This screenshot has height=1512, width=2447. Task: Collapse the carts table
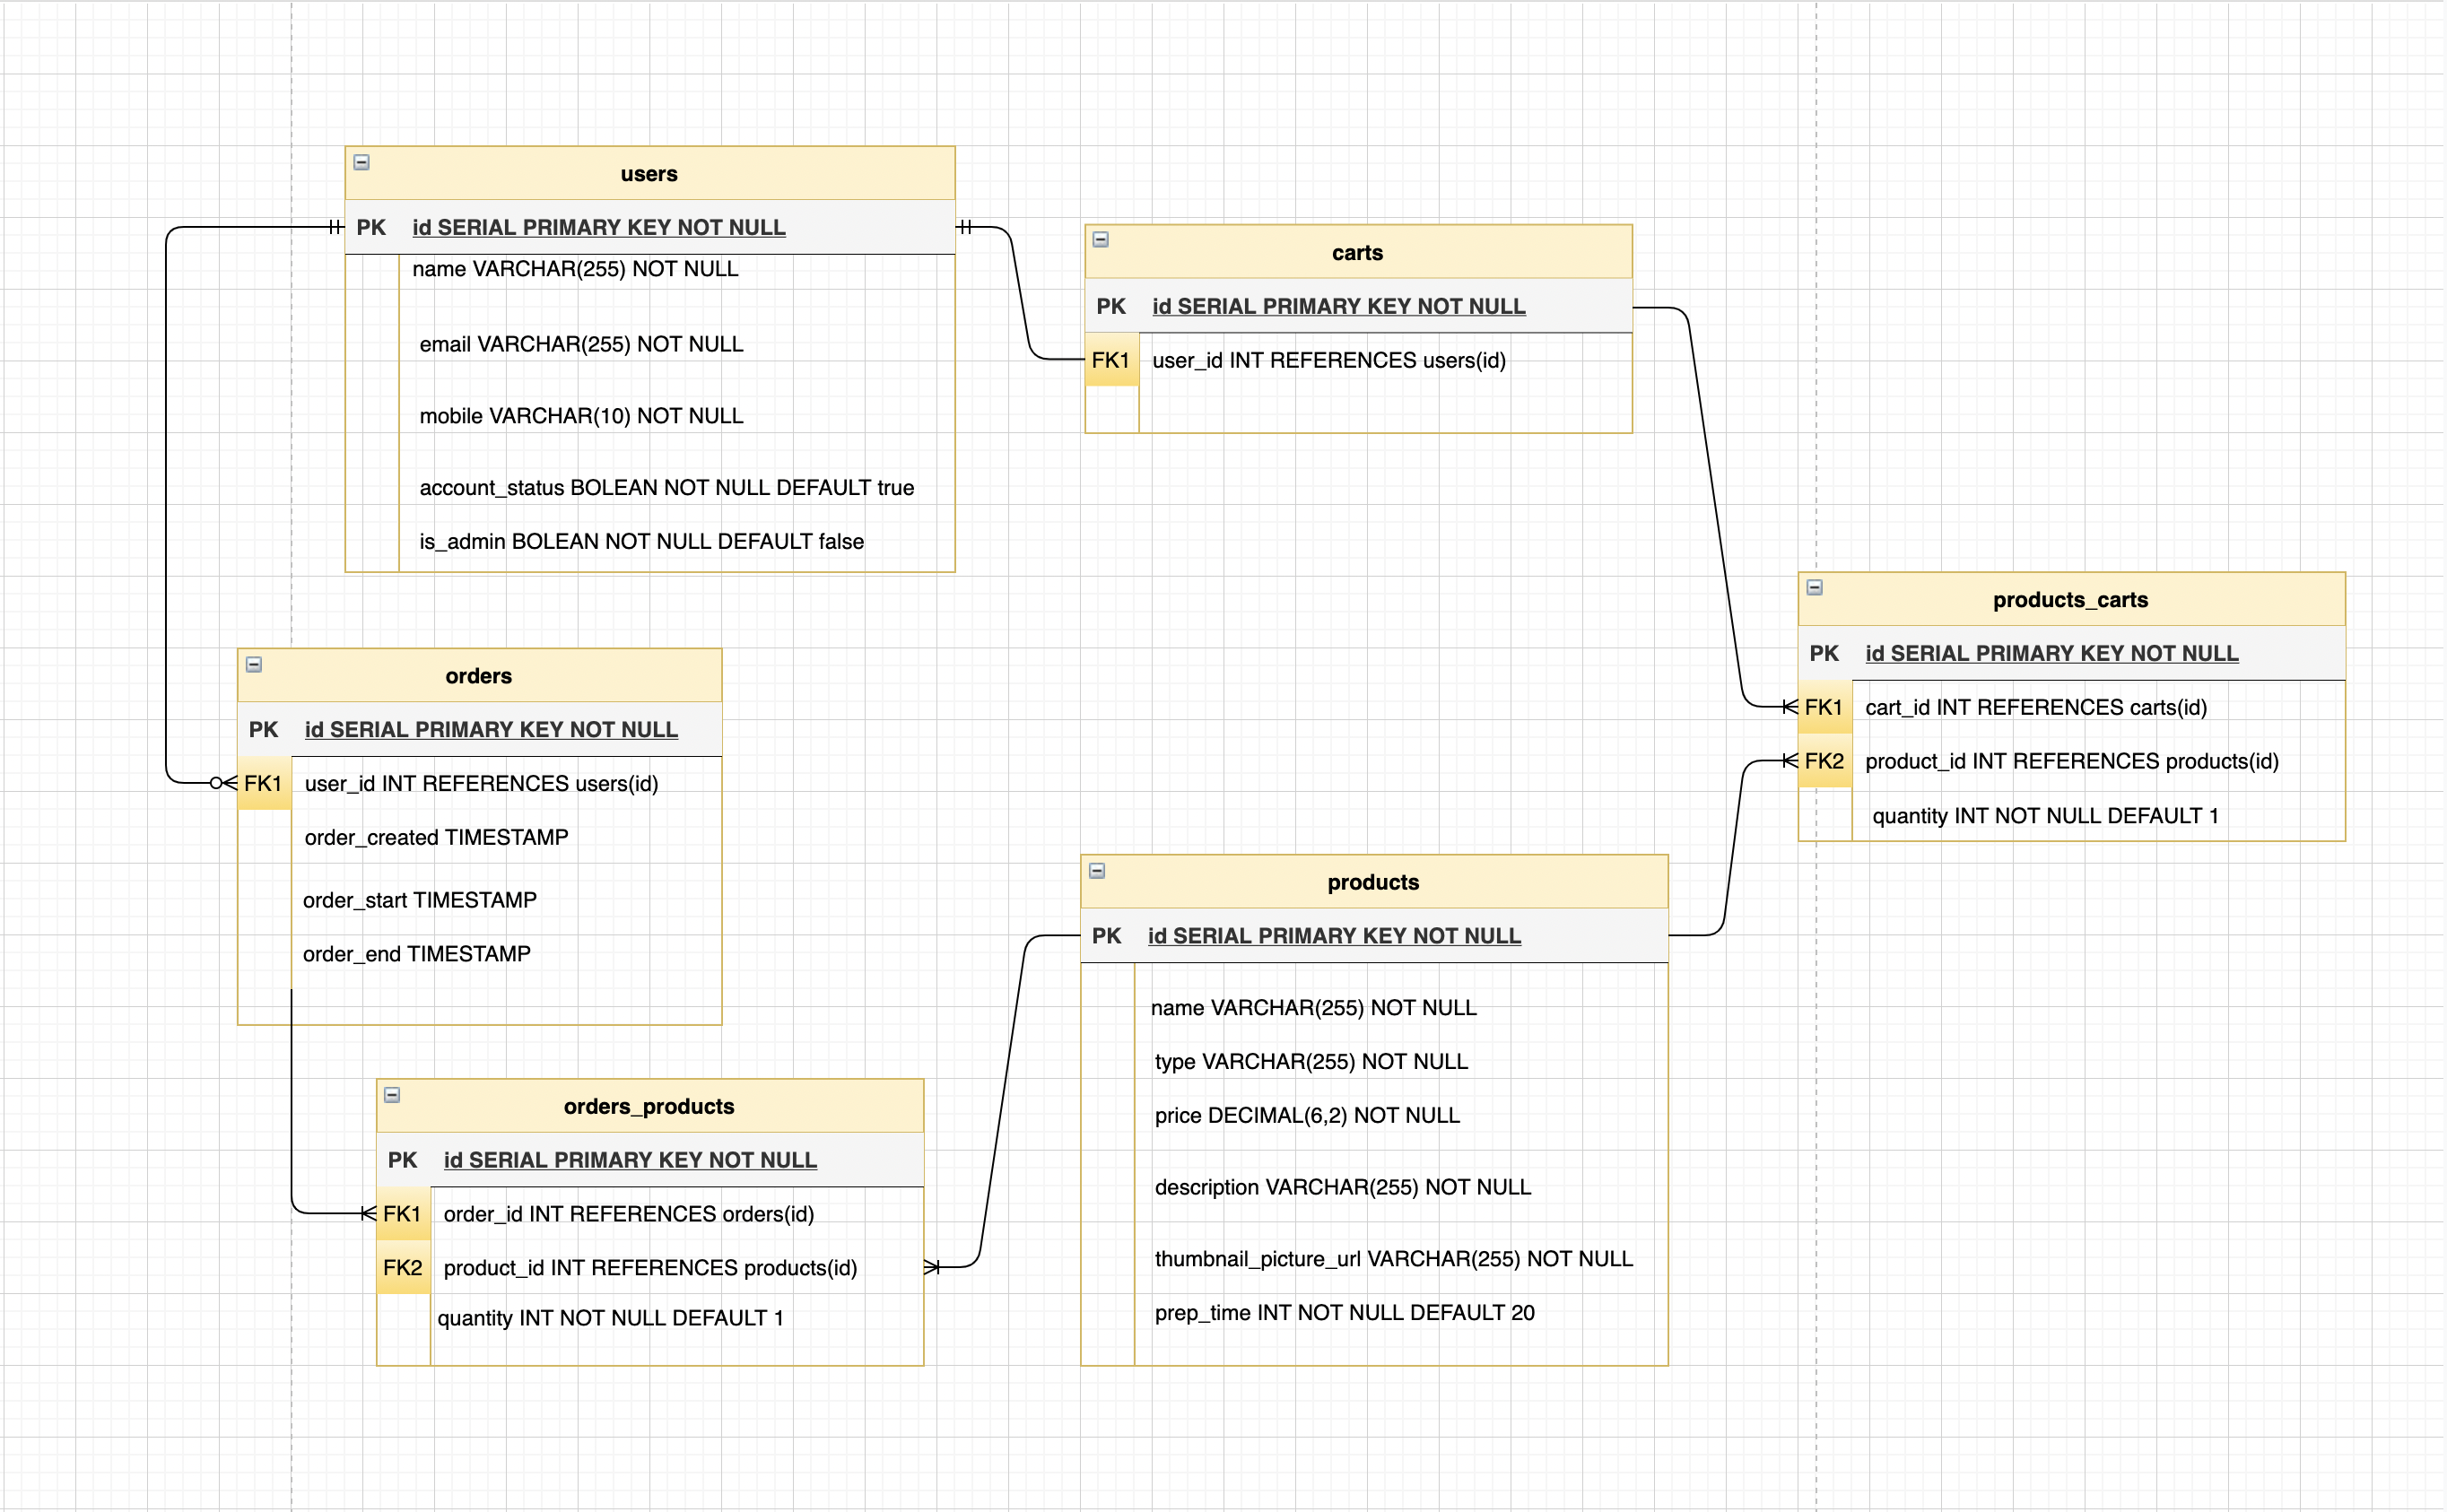pyautogui.click(x=1100, y=240)
